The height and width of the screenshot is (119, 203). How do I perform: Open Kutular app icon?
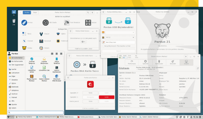[88, 22]
